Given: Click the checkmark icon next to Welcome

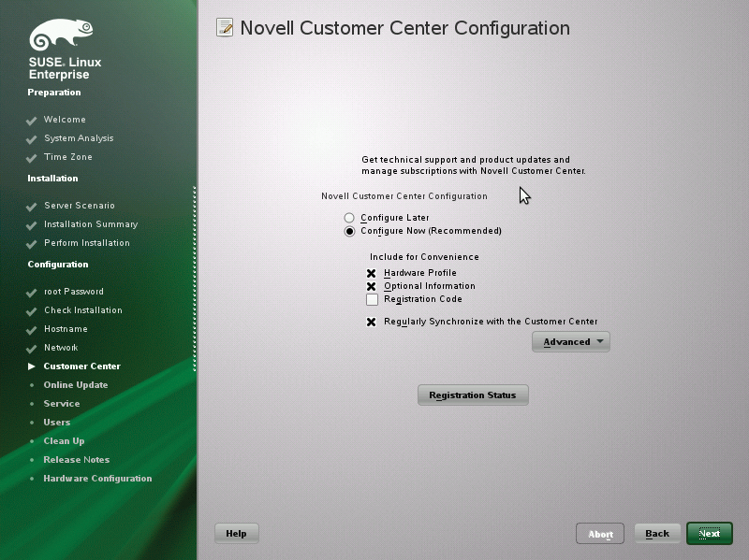Looking at the screenshot, I should tap(31, 120).
